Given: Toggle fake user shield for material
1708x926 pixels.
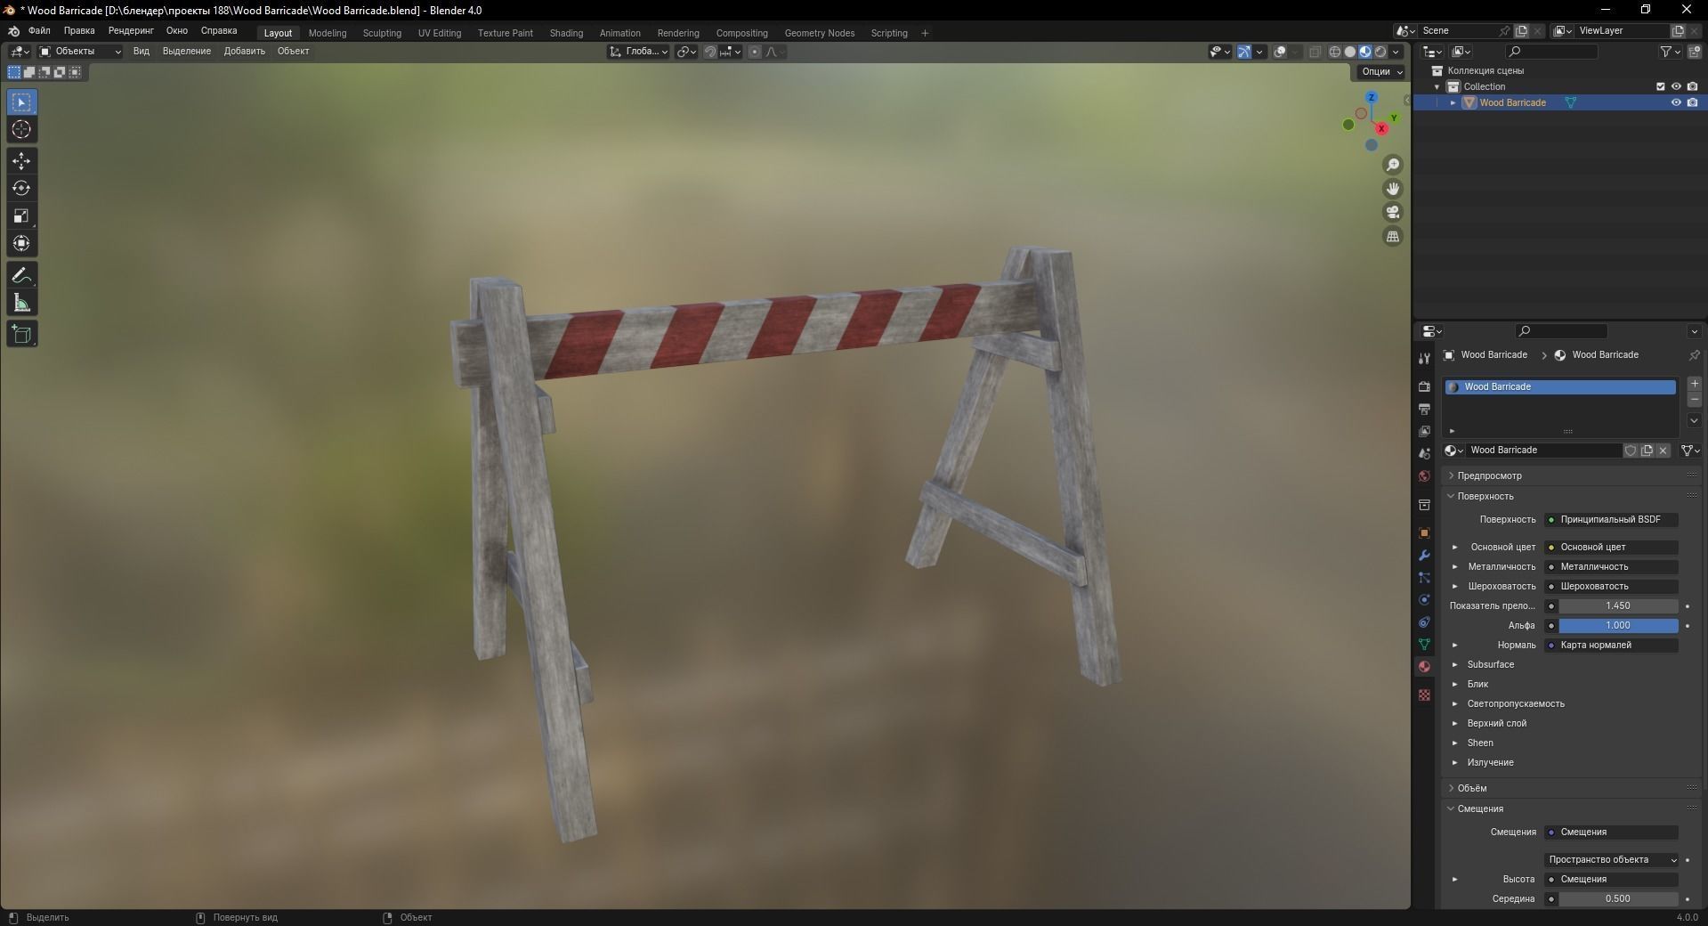Looking at the screenshot, I should pyautogui.click(x=1631, y=451).
